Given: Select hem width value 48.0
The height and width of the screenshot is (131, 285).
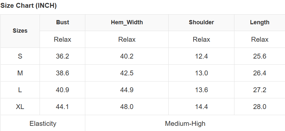Looking at the screenshot, I should coord(127,107).
